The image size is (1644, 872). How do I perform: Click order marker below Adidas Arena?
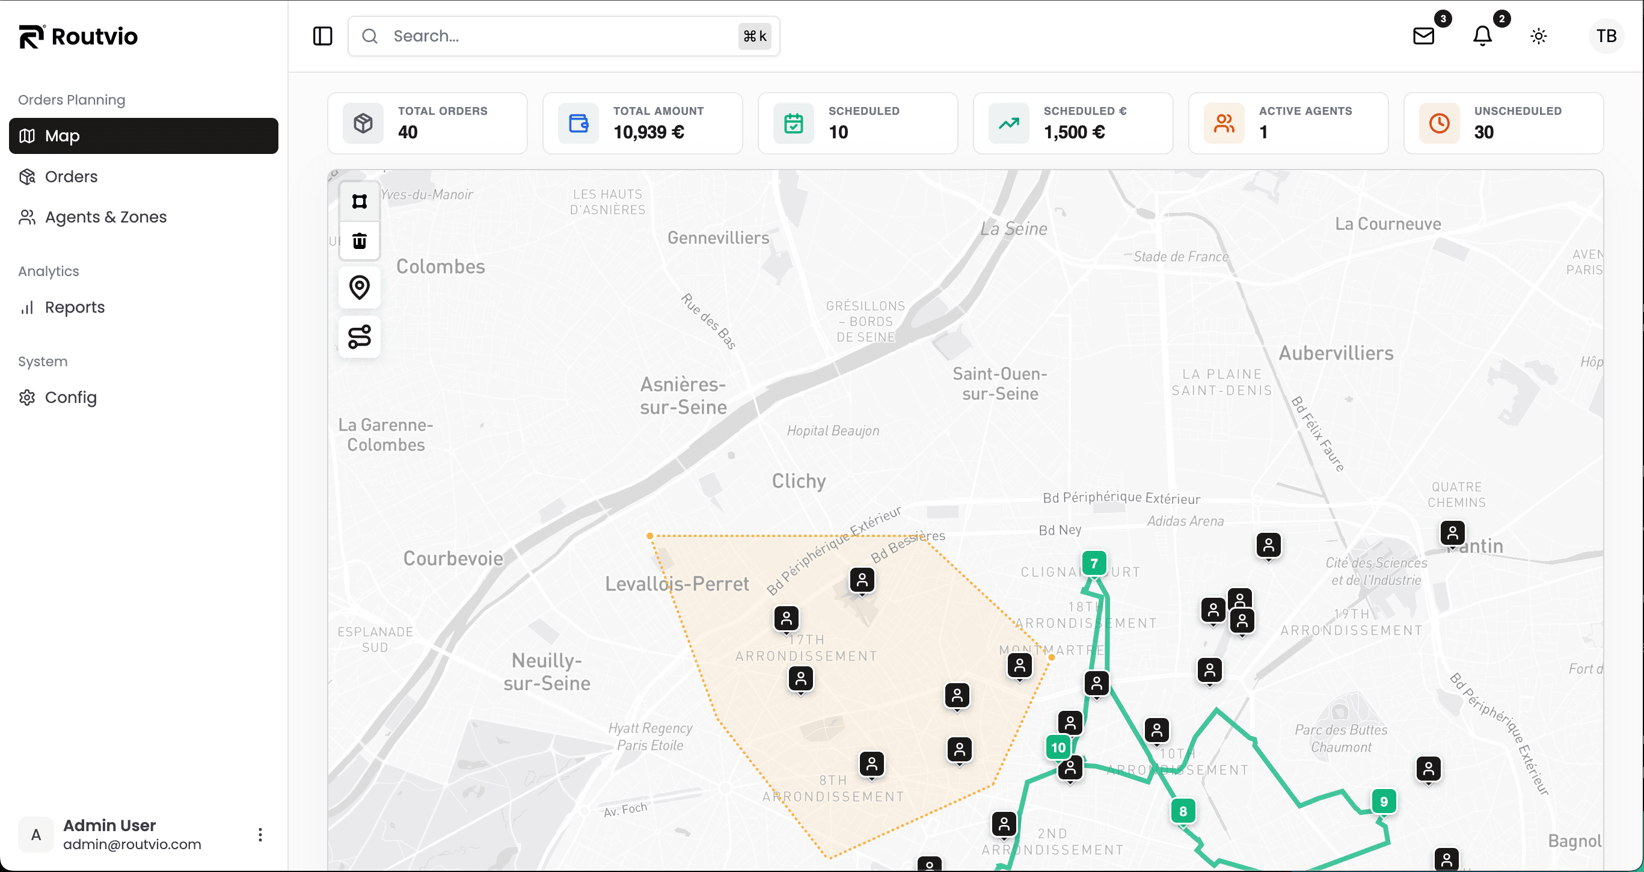pos(1268,545)
